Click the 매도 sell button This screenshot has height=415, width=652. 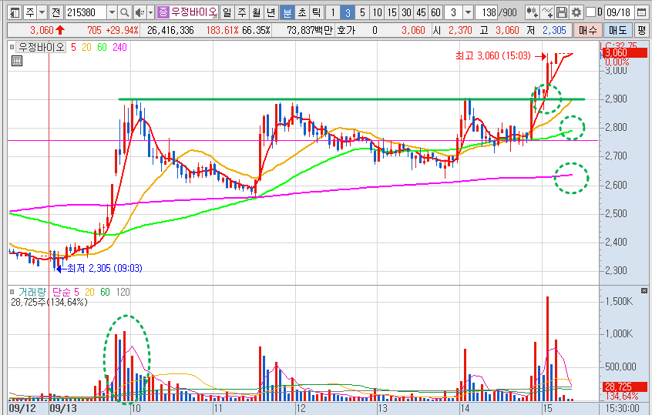pos(617,30)
